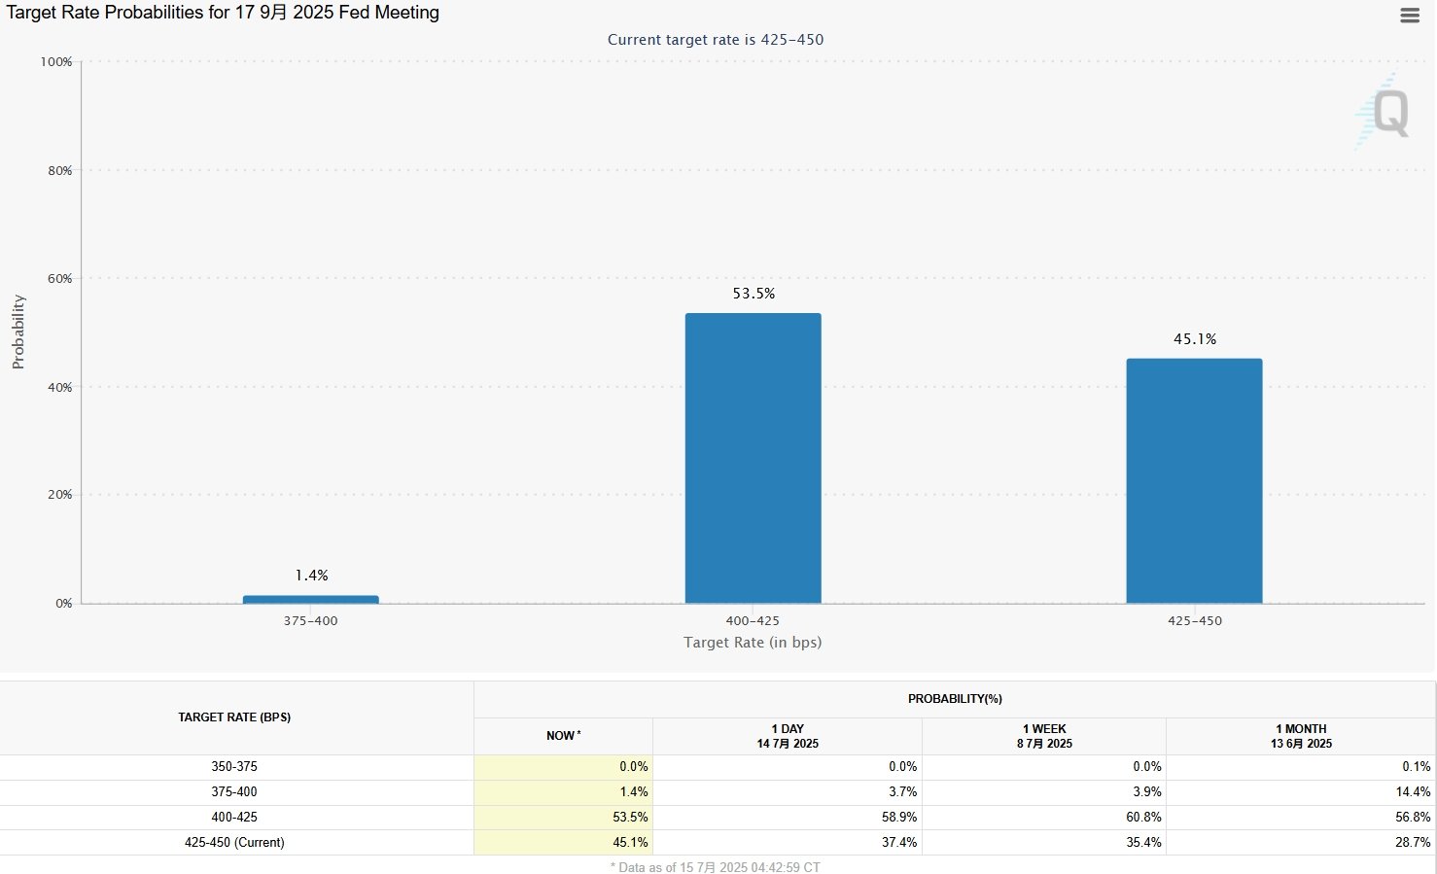
Task: Select the 350-375 row label in the table
Action: (234, 767)
